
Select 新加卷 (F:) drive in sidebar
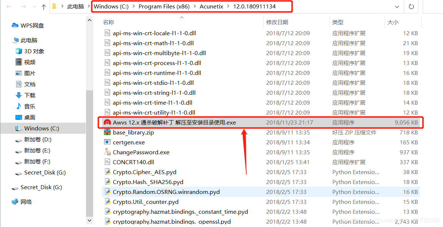coord(37,162)
